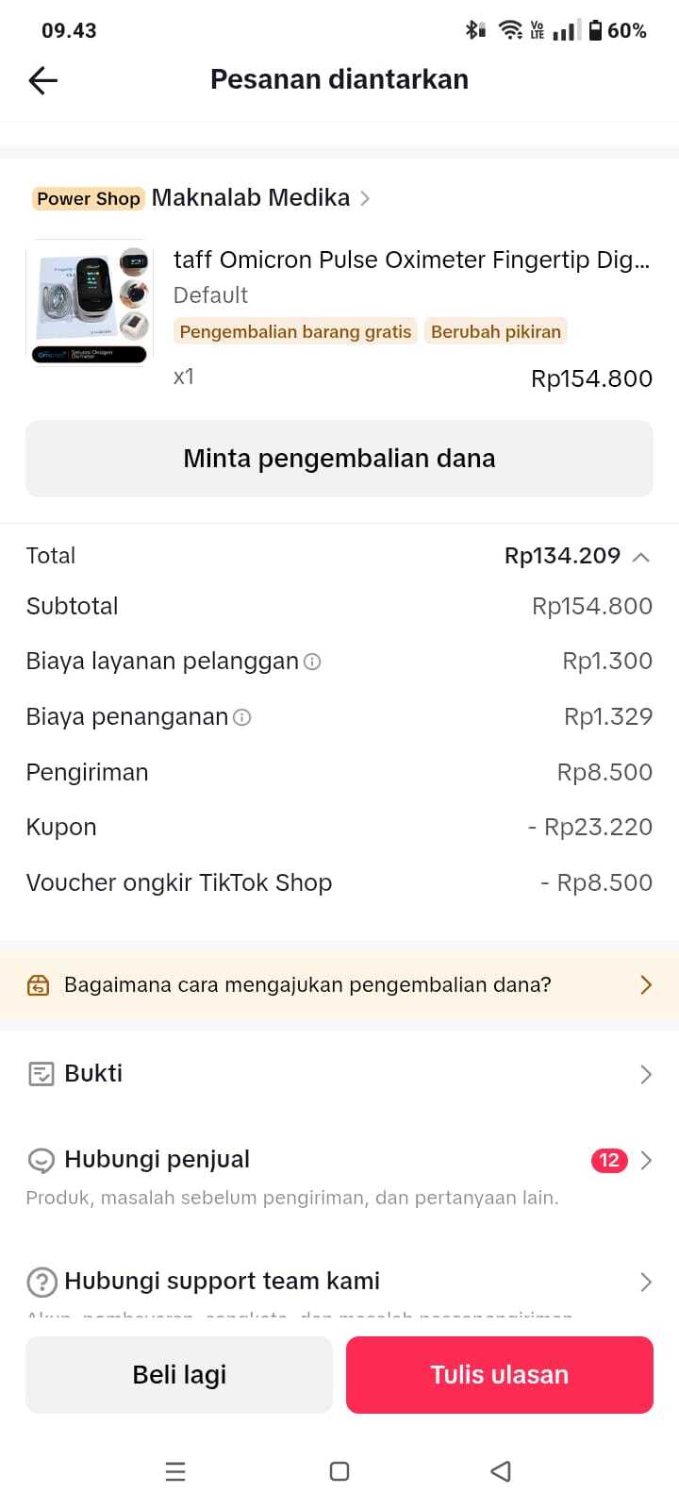Tap the back arrow icon
The image size is (679, 1510).
pos(43,80)
